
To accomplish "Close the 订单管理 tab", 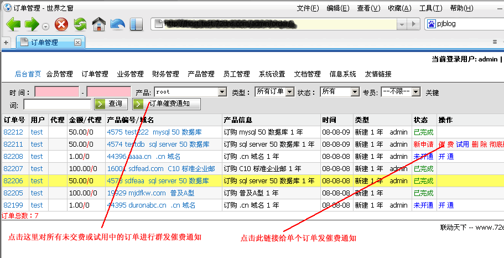I will tap(77, 42).
